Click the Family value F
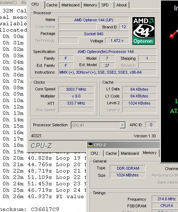 tap(66, 58)
